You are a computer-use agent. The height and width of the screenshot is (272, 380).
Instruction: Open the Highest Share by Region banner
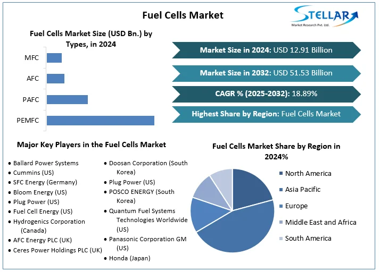pyautogui.click(x=266, y=114)
